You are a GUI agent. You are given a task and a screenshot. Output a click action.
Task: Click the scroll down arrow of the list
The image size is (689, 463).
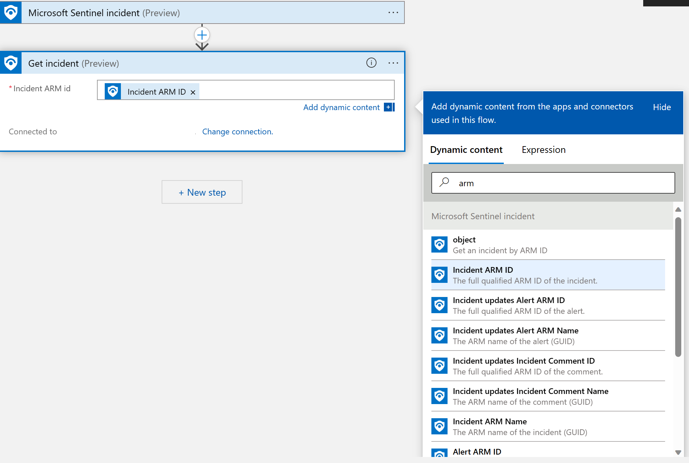(678, 452)
